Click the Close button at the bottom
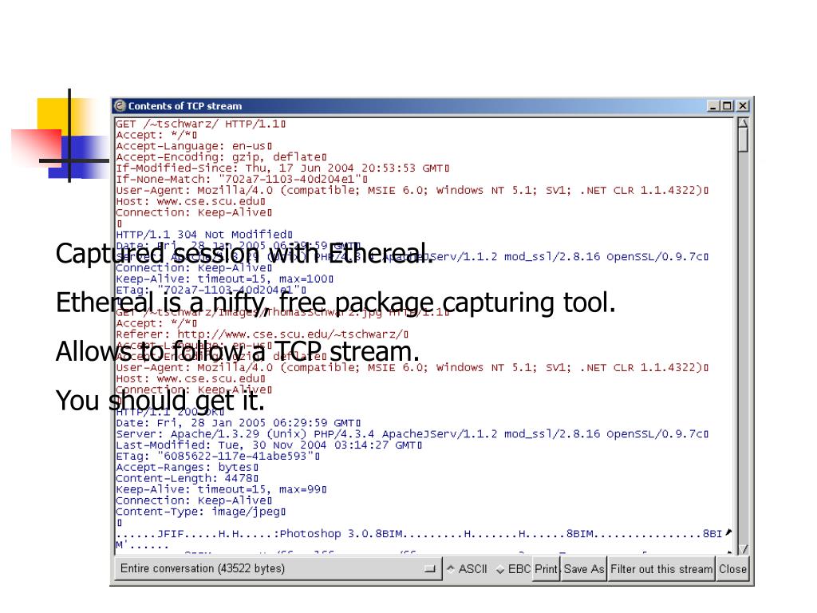Screen dimensions: 817x613 tap(732, 568)
